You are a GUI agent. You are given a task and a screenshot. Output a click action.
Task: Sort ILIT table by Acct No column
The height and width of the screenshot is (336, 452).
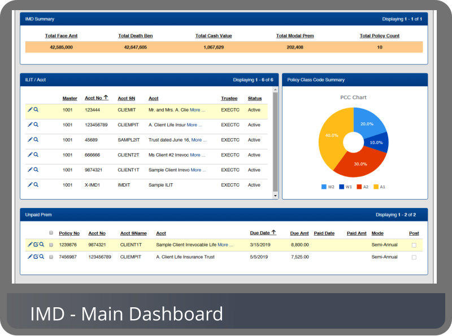pyautogui.click(x=95, y=99)
